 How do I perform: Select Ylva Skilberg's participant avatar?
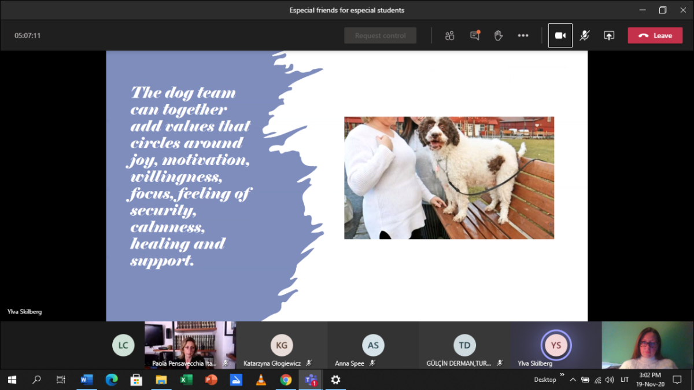pos(555,345)
